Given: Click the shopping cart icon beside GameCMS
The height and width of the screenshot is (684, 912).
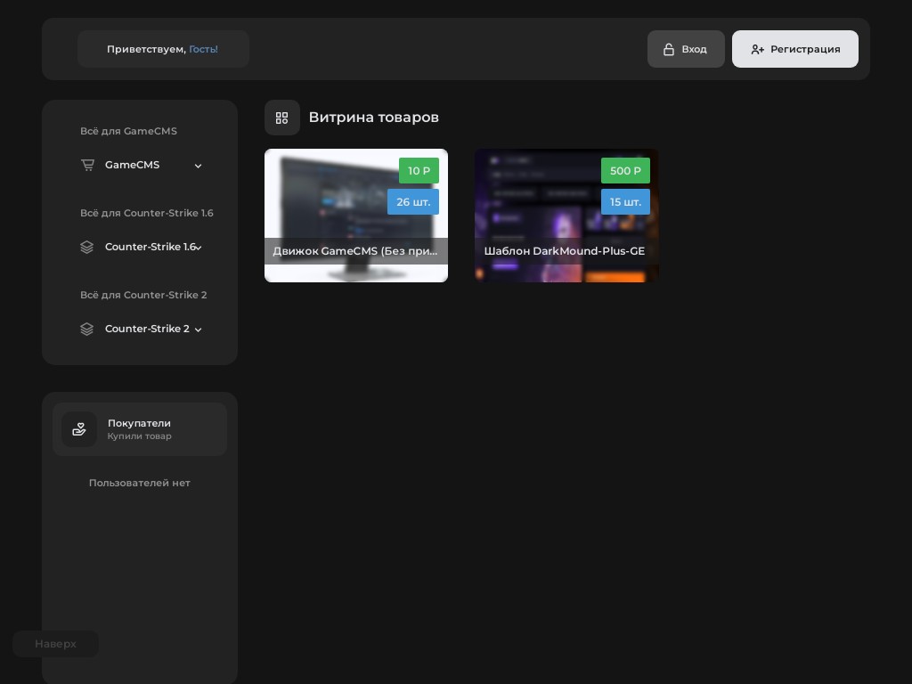Looking at the screenshot, I should pyautogui.click(x=87, y=165).
